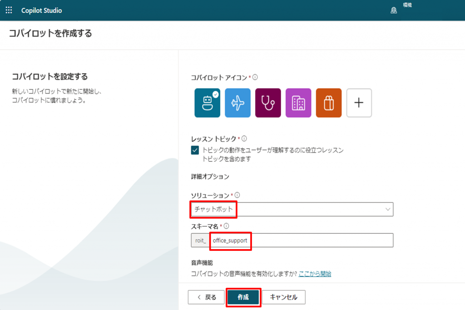Open the ここから開始 voice link
This screenshot has width=465, height=310.
click(x=315, y=274)
